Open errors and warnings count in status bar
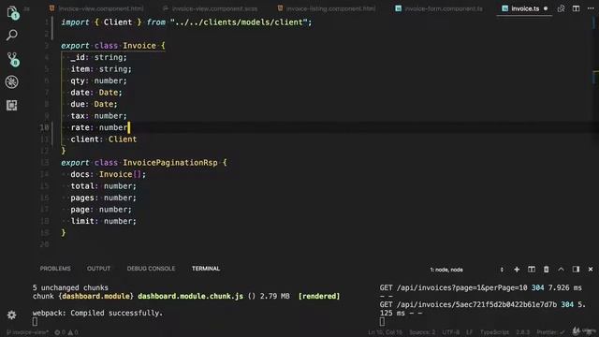The image size is (599, 337). (66, 332)
